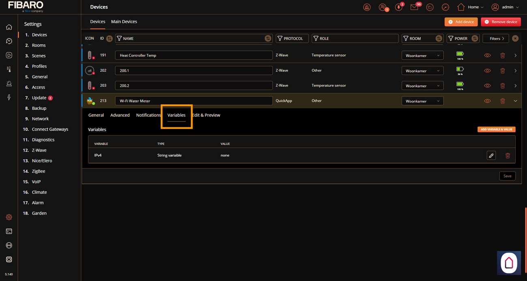527x281 pixels.
Task: Open Z-Wave settings in sidebar
Action: pos(39,150)
